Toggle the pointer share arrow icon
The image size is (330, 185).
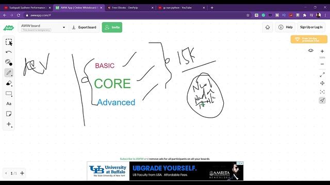[x=322, y=100]
